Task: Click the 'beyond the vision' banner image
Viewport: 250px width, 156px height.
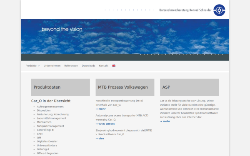Action: click(125, 40)
